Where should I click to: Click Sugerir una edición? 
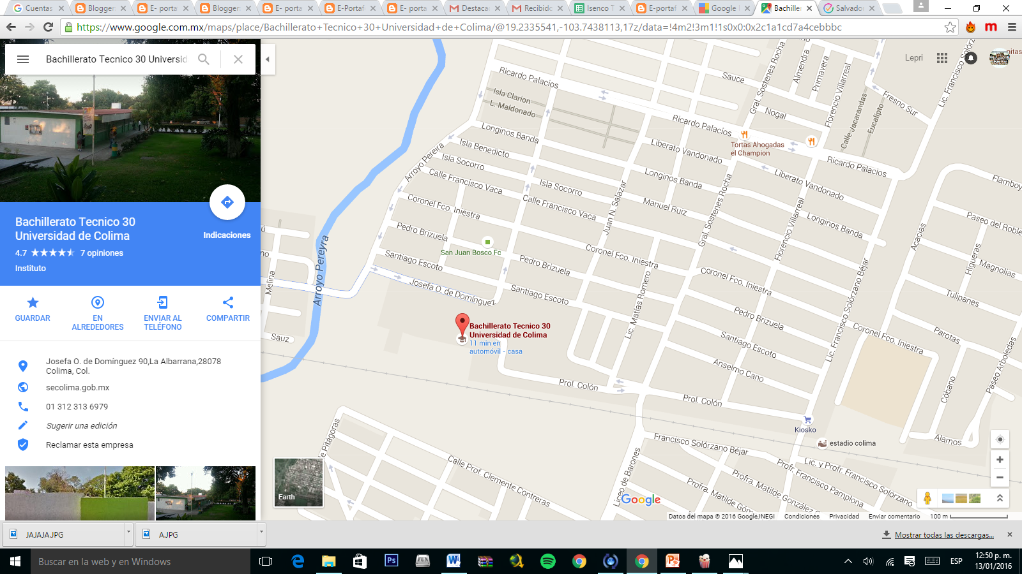click(82, 425)
